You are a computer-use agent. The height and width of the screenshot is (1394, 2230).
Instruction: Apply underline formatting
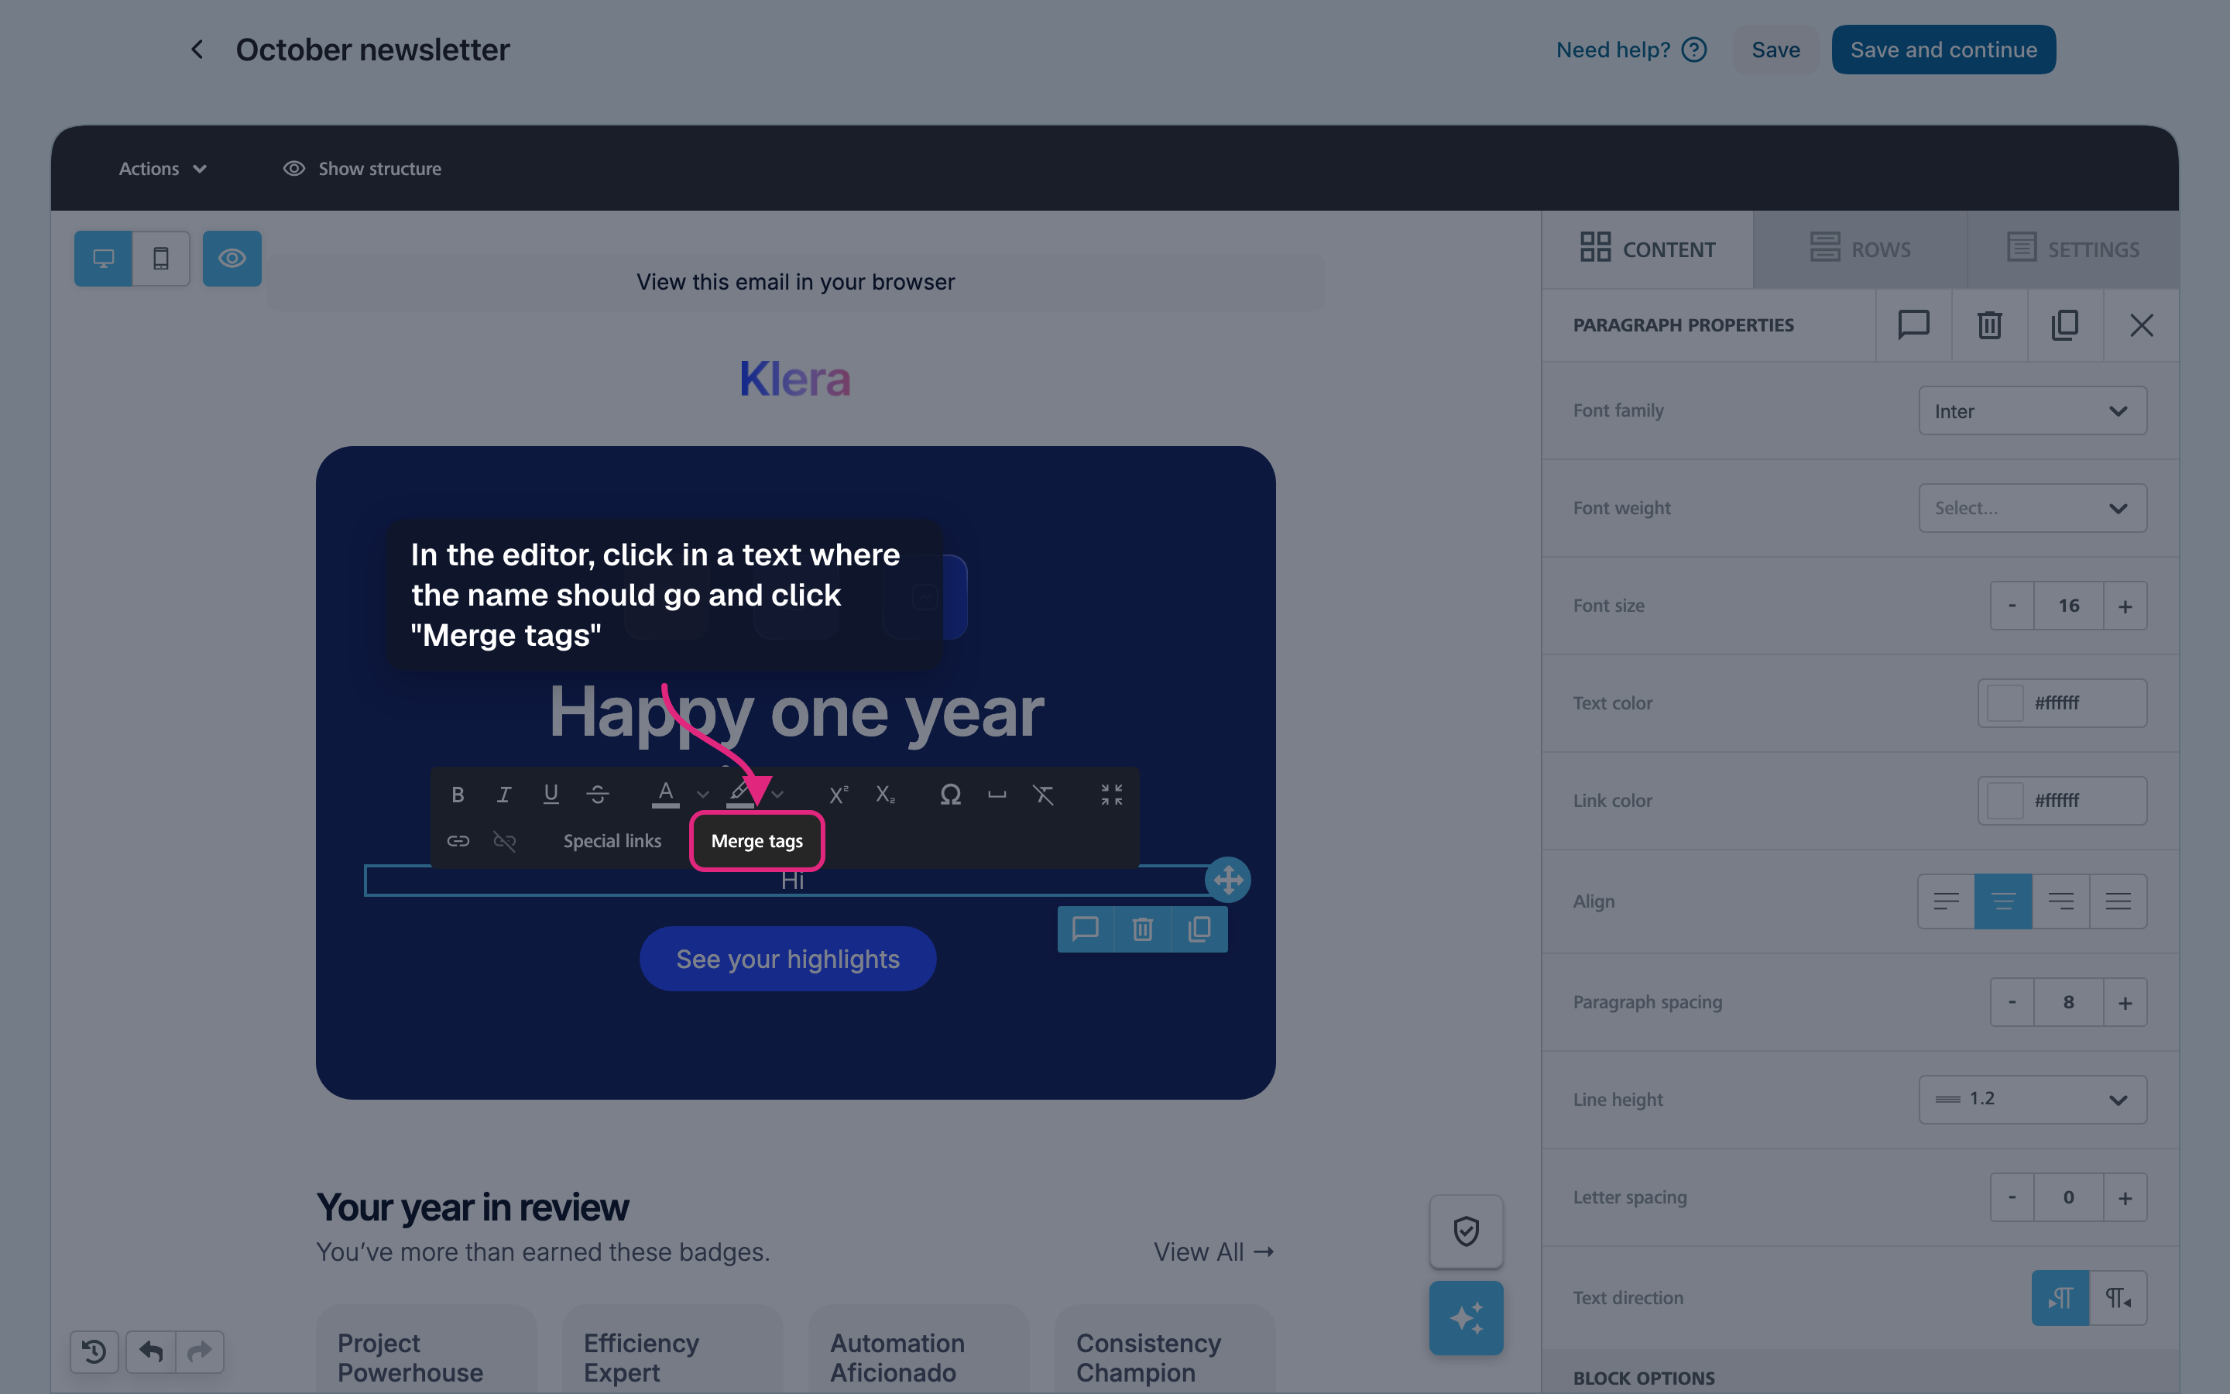[551, 794]
